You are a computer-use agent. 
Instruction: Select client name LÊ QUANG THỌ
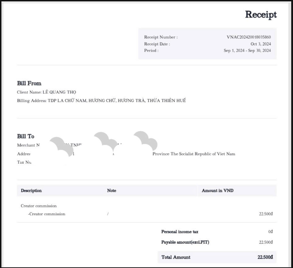click(59, 92)
